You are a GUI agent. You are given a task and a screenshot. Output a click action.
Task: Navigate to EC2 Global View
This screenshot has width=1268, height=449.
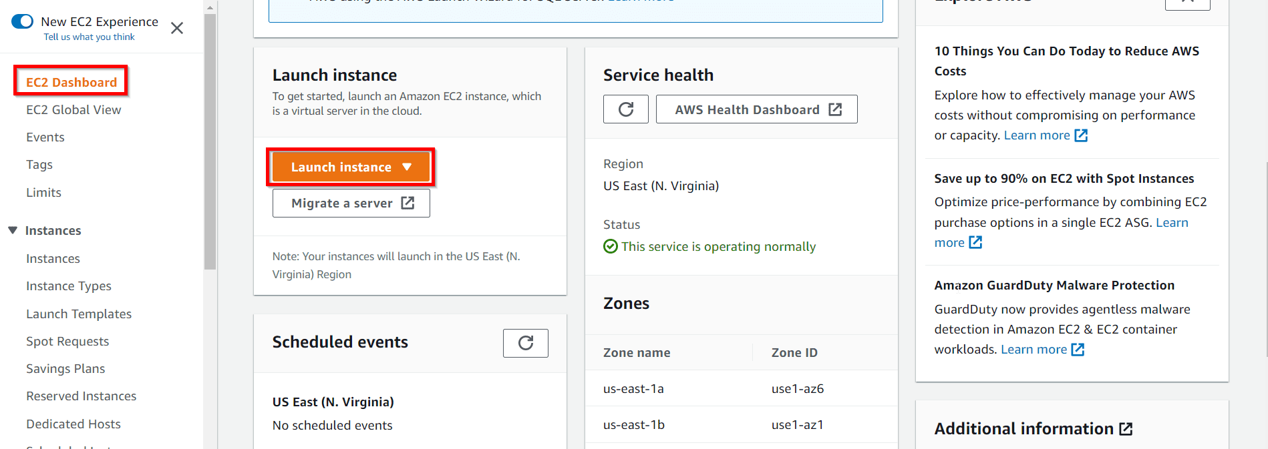(73, 109)
